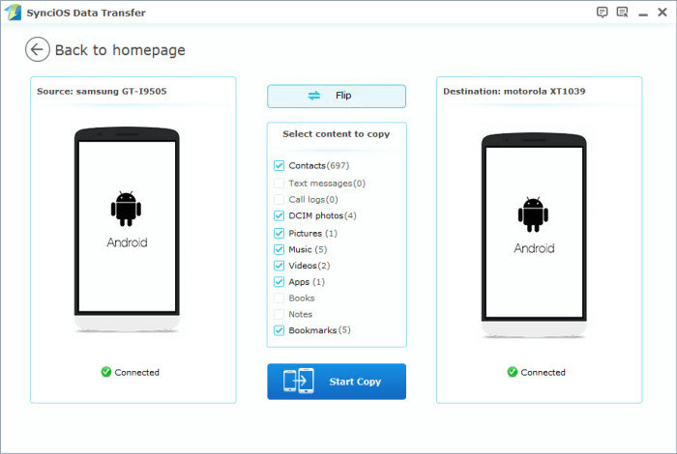Uncheck the Music checkbox
This screenshot has height=454, width=677.
(279, 249)
